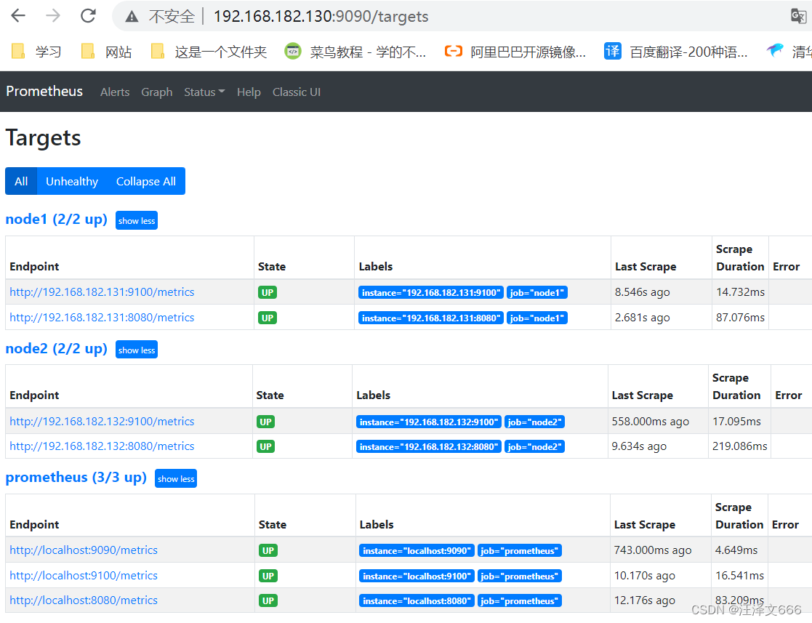812x623 pixels.
Task: Click label instance="localhost:9090"
Action: 417,550
